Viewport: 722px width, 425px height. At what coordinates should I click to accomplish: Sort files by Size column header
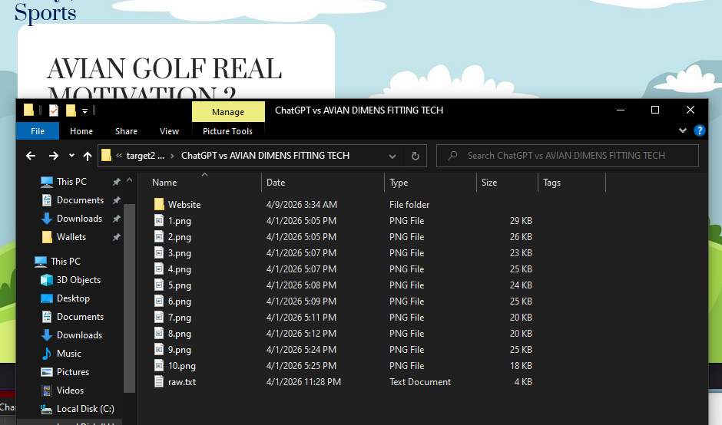pyautogui.click(x=489, y=183)
